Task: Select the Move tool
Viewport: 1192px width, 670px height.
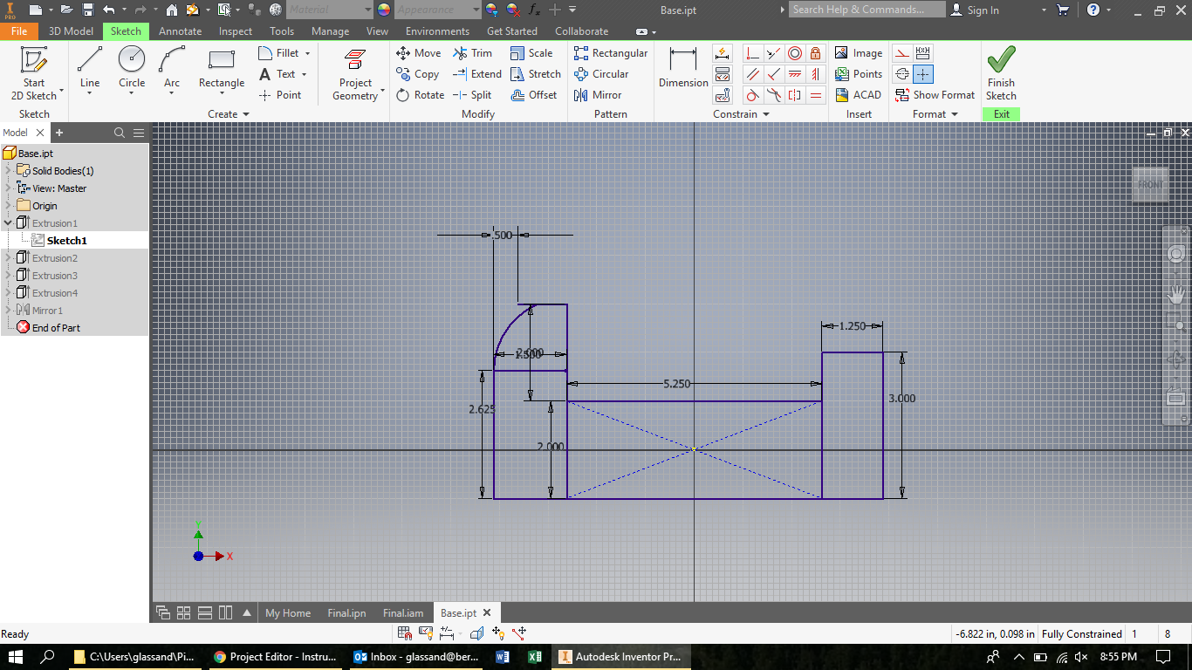Action: point(419,53)
